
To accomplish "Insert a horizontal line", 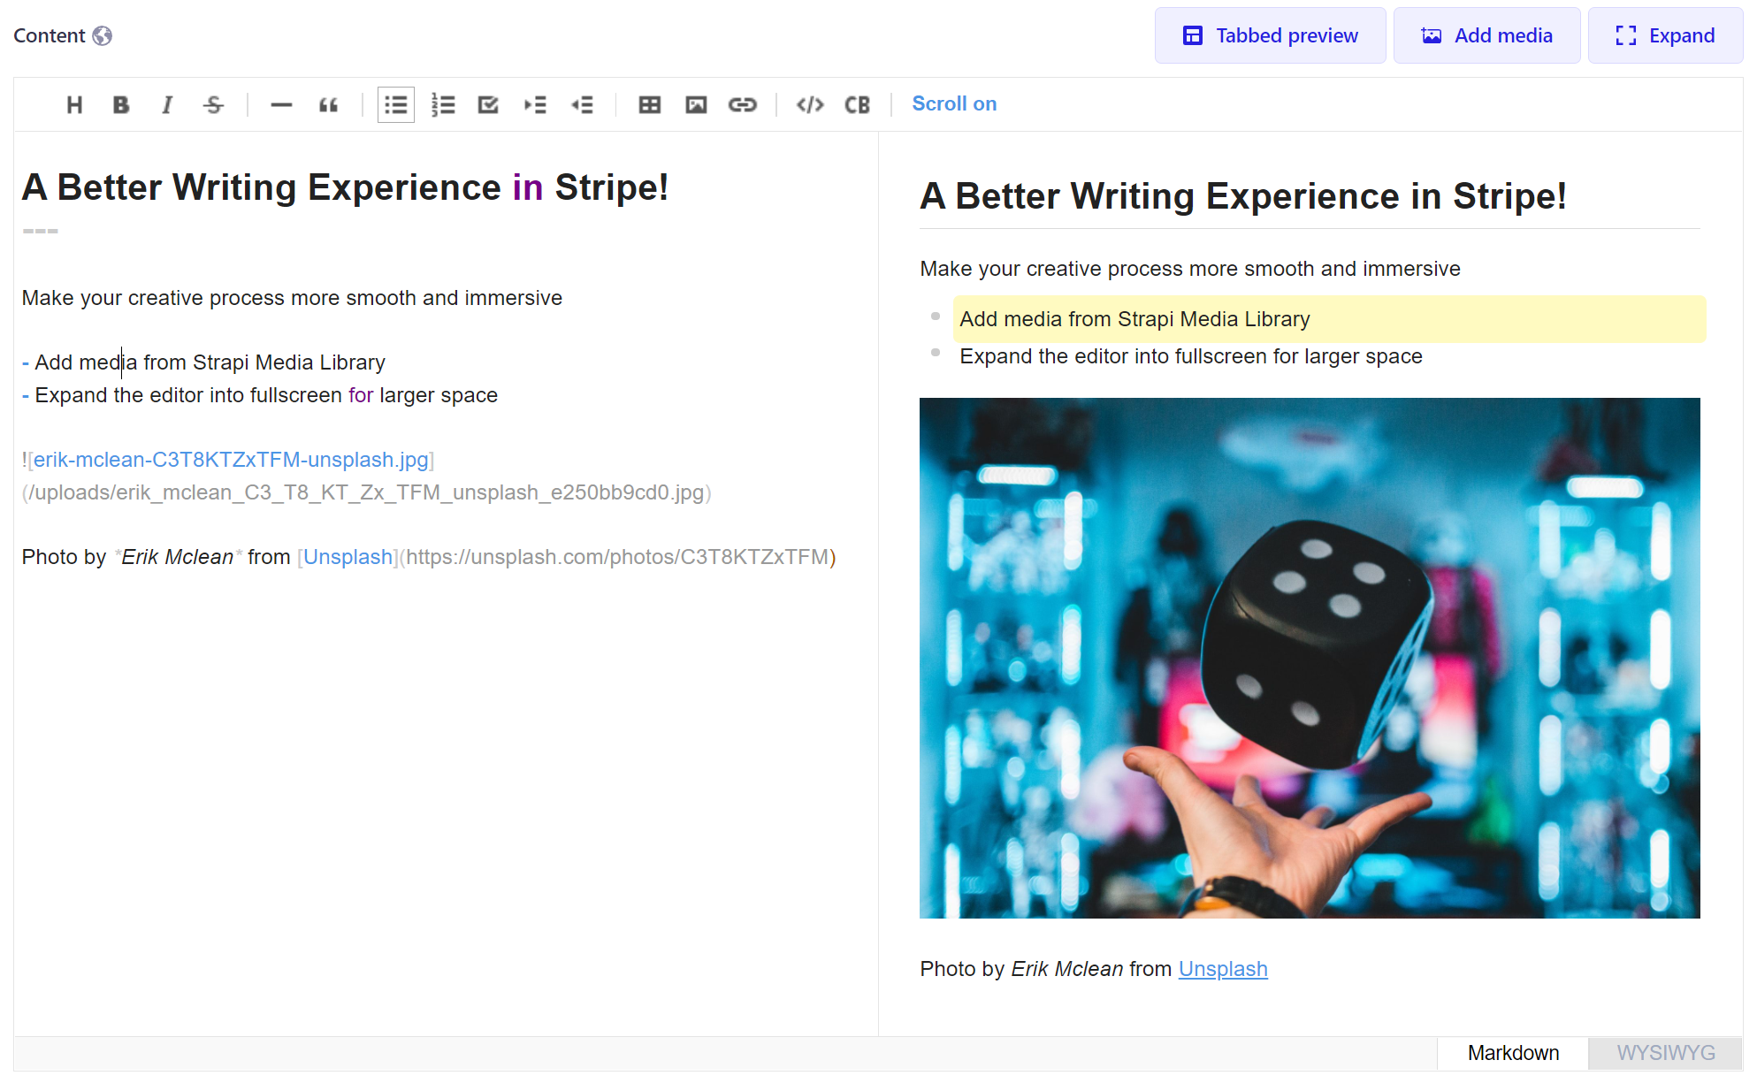I will (x=281, y=105).
